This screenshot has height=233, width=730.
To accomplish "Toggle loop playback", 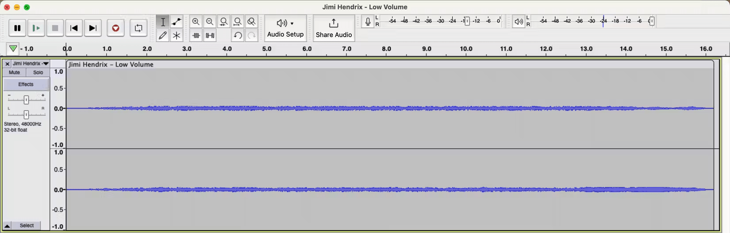I will coord(138,28).
